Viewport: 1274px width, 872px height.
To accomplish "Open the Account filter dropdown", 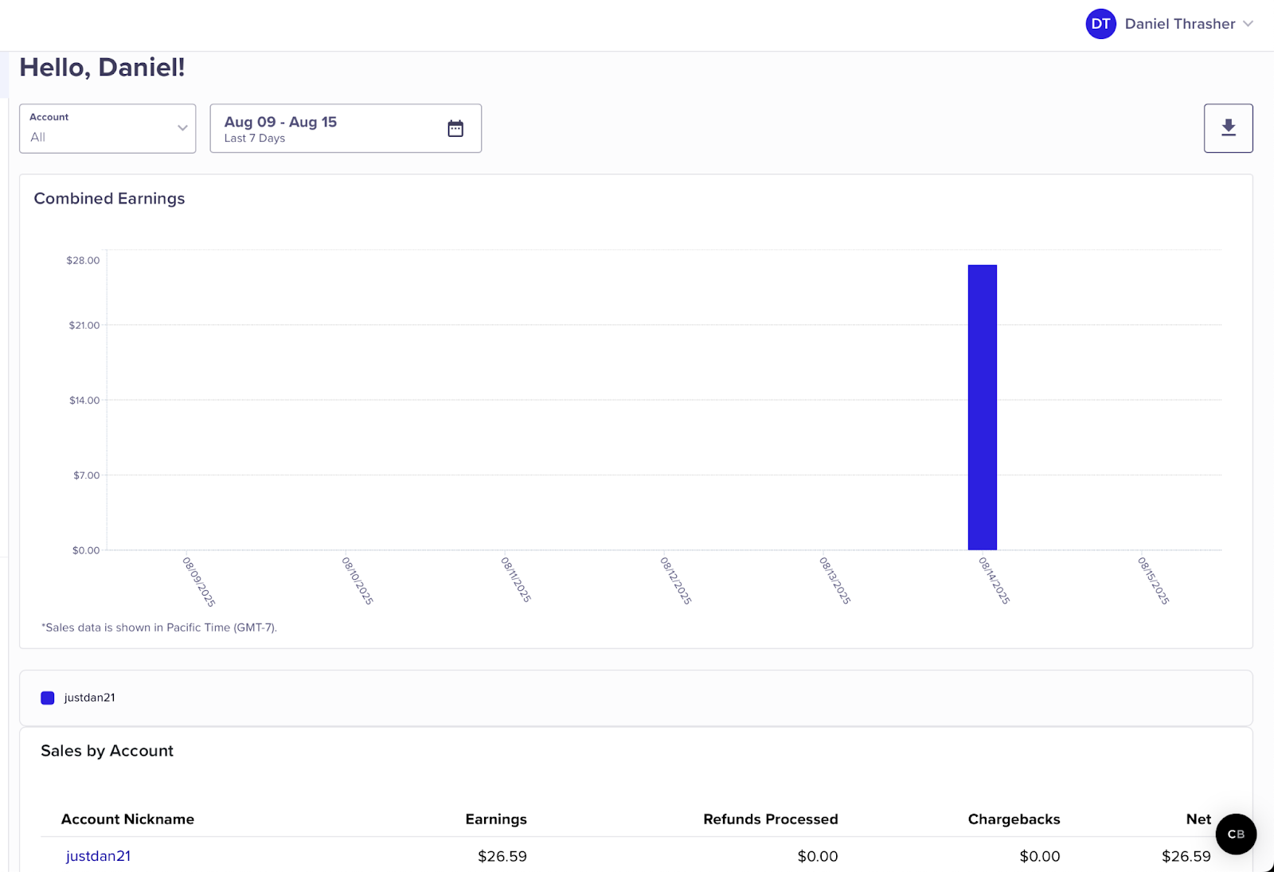I will [x=107, y=128].
